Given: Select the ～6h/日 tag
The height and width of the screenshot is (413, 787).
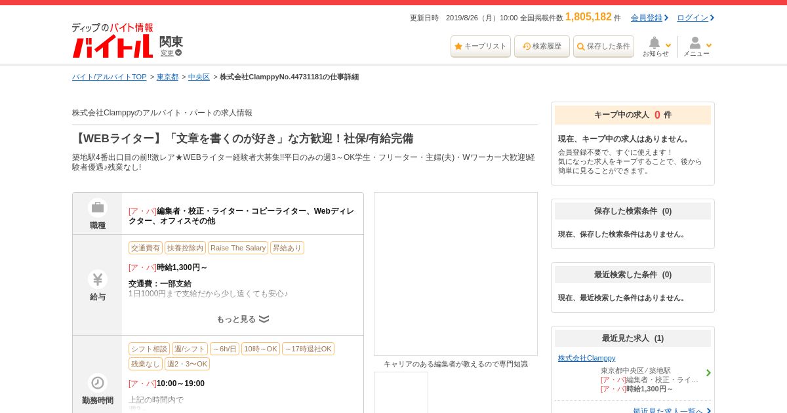Looking at the screenshot, I should click(x=224, y=349).
